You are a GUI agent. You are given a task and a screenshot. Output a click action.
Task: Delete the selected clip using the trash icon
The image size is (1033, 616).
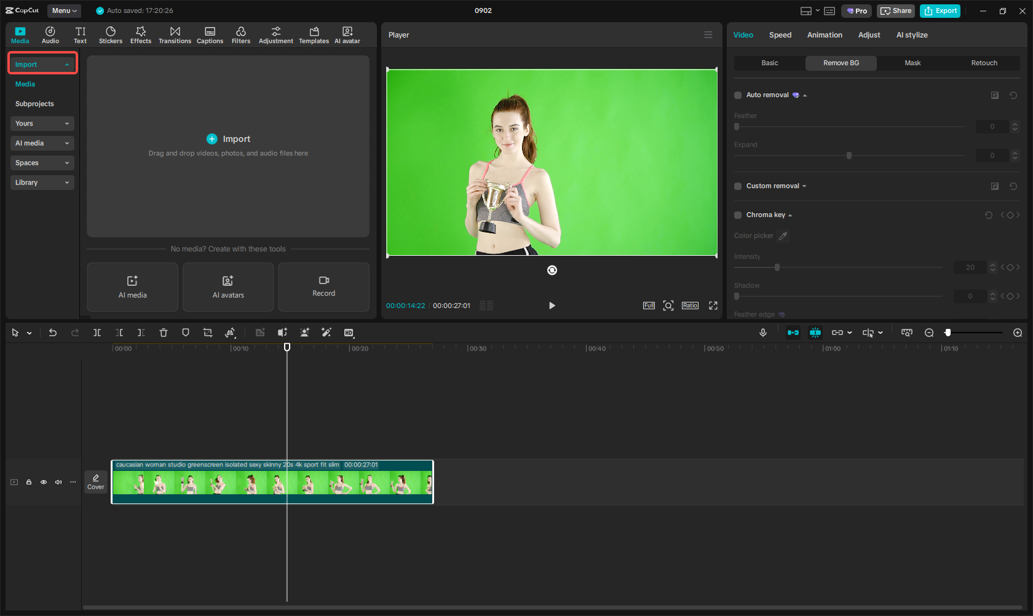click(163, 333)
